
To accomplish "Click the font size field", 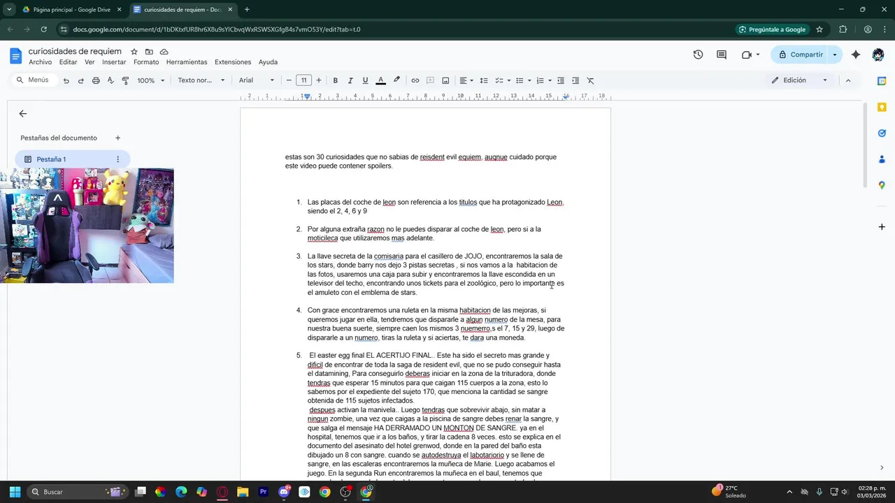I will point(303,80).
